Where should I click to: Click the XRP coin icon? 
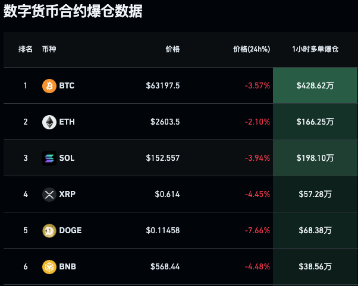49,194
